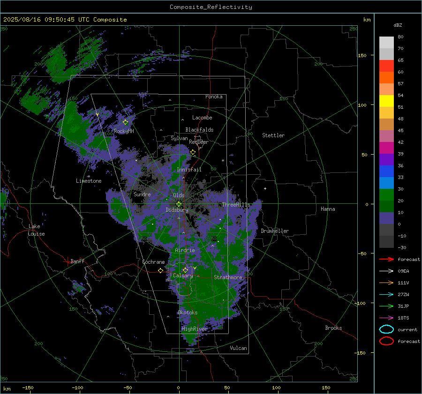Click the Blackfalds label

199,130
